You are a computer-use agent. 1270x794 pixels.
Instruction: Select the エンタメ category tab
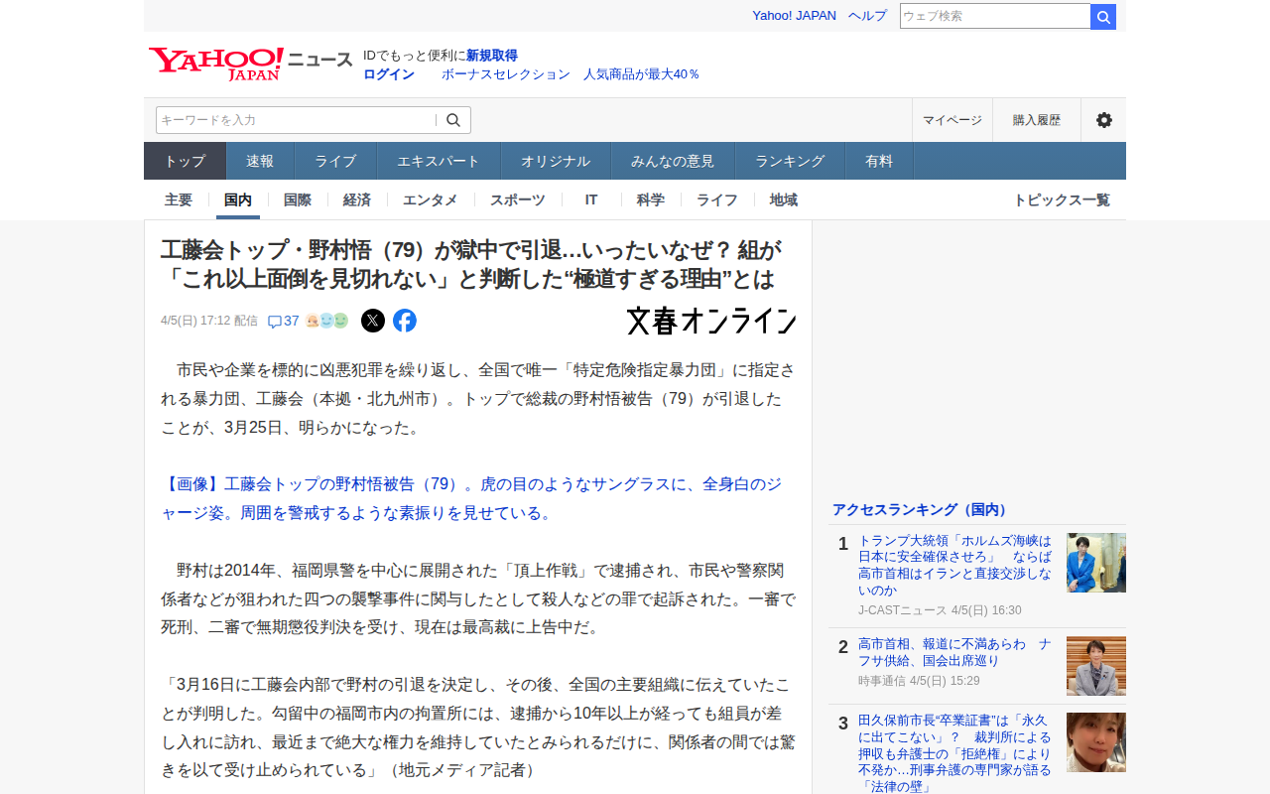point(431,199)
